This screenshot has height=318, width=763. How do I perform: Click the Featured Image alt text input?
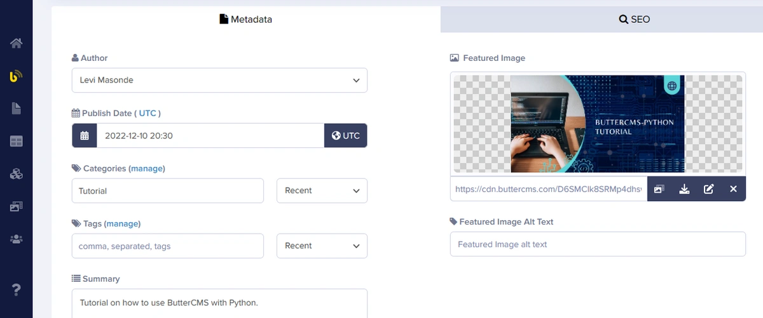click(x=598, y=244)
